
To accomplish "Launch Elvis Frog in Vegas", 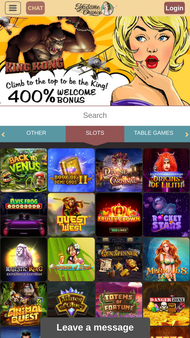I will [x=24, y=215].
